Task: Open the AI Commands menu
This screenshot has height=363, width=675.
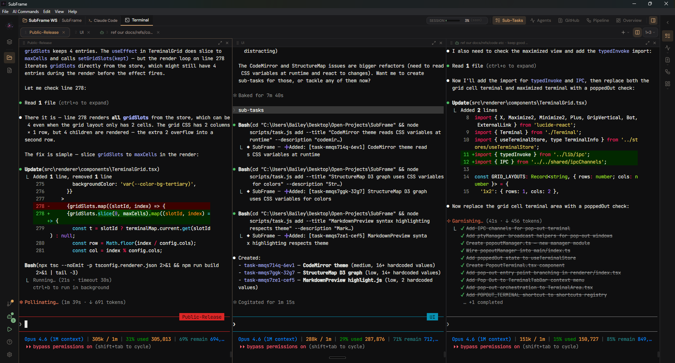Action: (25, 11)
